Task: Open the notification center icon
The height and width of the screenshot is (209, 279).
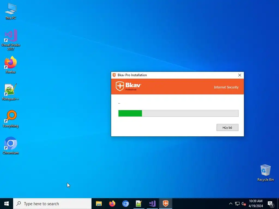Action: point(270,204)
